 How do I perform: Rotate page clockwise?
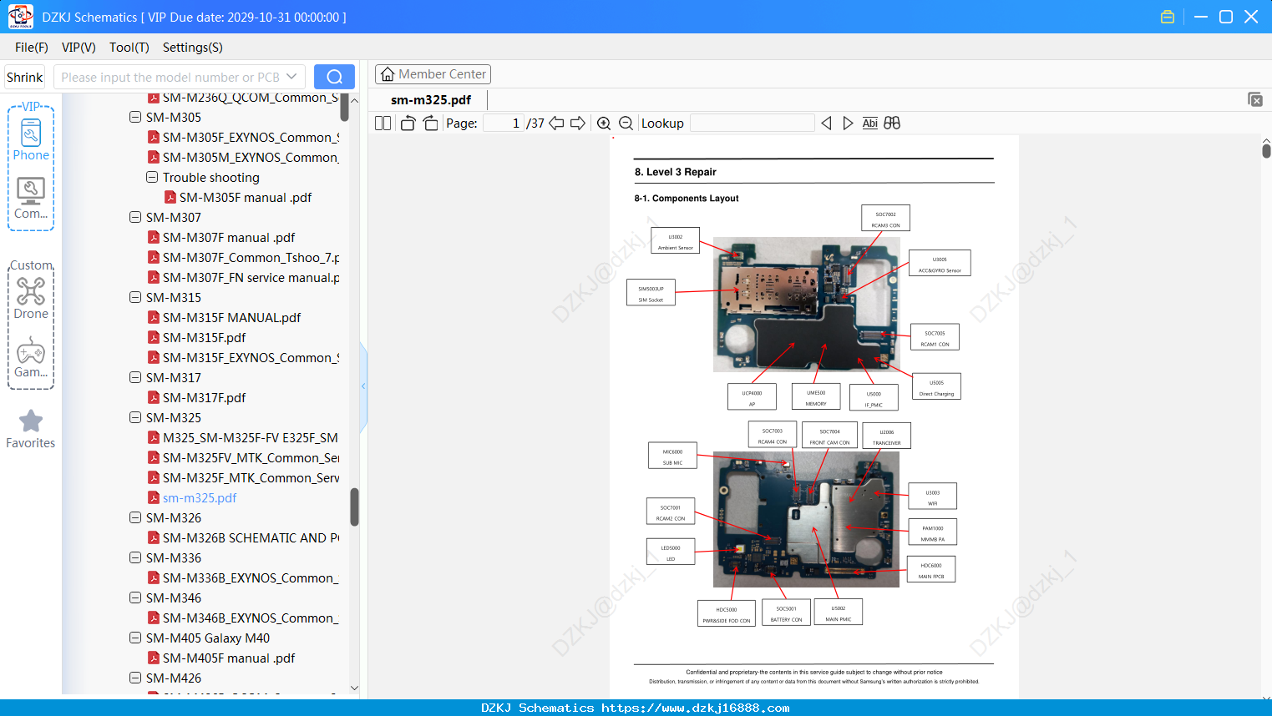coord(430,123)
